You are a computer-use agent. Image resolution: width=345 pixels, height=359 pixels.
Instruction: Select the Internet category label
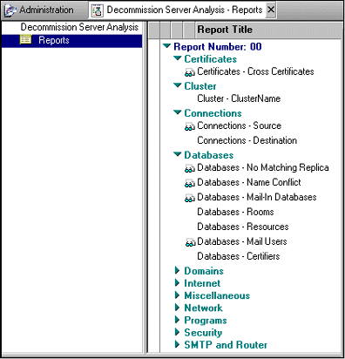tap(202, 283)
